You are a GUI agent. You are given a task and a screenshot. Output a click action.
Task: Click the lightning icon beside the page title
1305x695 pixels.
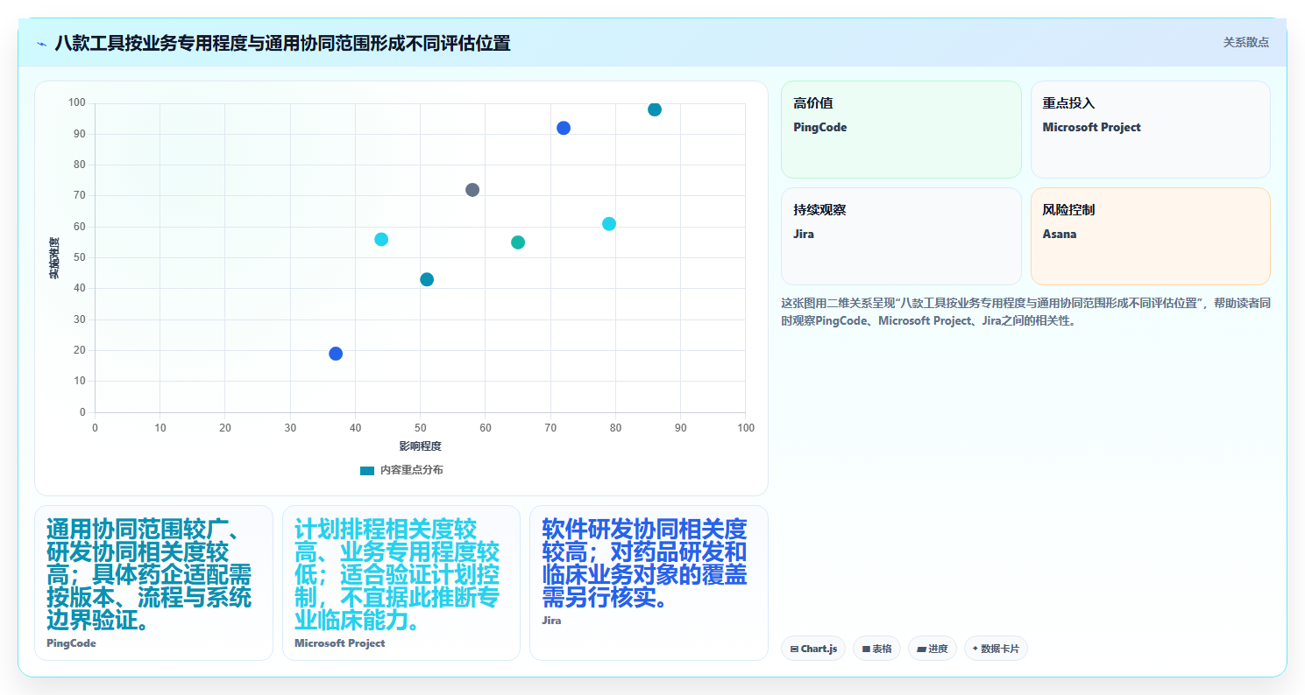pyautogui.click(x=42, y=43)
